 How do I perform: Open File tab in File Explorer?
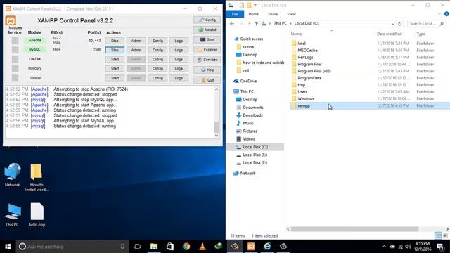pyautogui.click(x=235, y=14)
